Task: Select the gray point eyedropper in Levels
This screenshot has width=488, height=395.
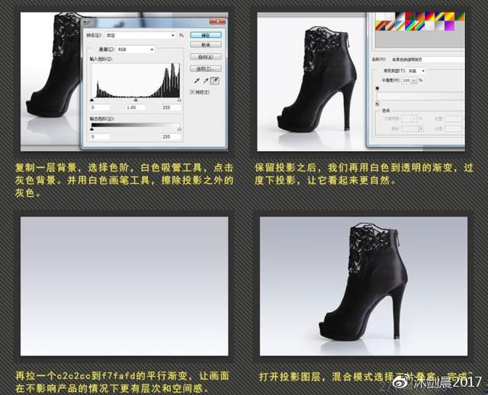Action: 206,81
